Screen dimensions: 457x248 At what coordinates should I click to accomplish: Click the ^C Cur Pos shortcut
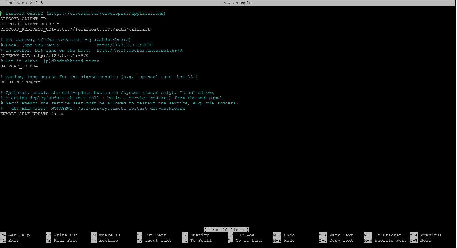click(241, 235)
